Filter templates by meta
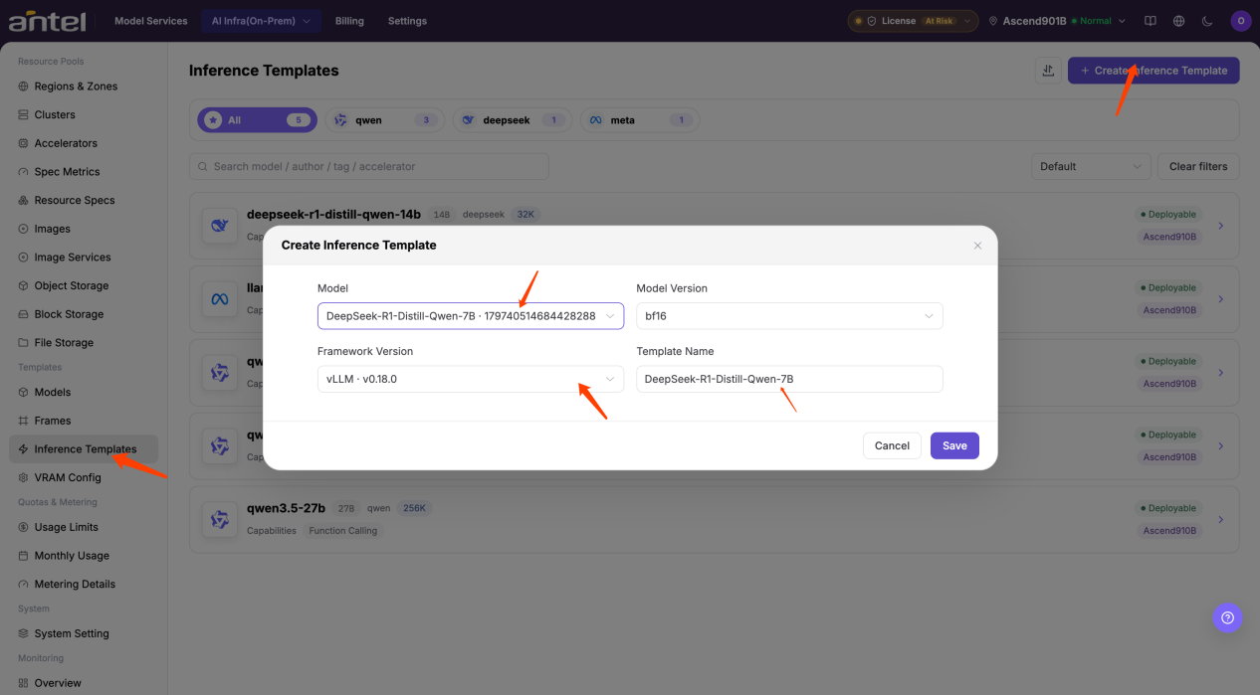 click(x=640, y=120)
